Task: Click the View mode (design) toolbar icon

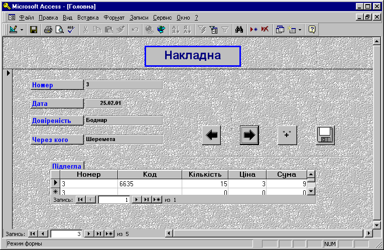Action: [13, 30]
